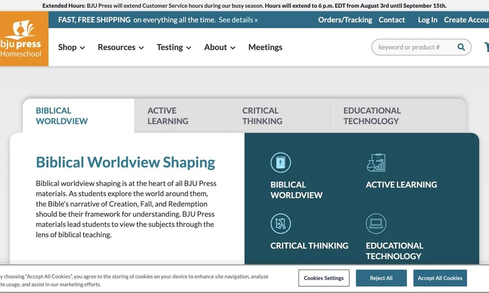Select the Biblical Worldview tab
This screenshot has width=489, height=293.
(79, 116)
